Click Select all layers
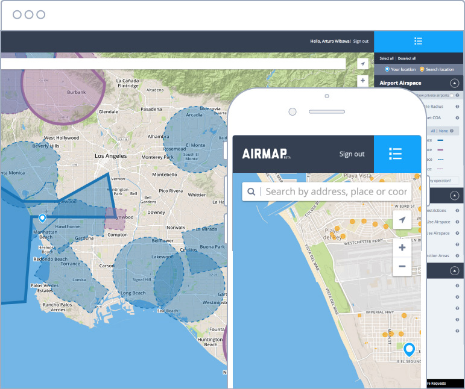 click(x=387, y=58)
